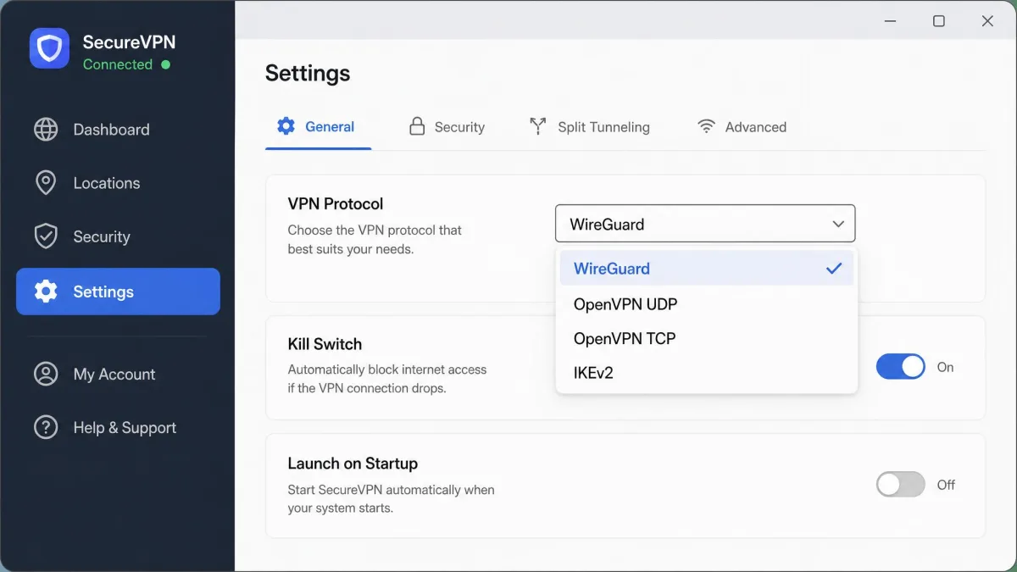Enable the Launch on Startup toggle
Viewport: 1017px width, 572px height.
900,485
